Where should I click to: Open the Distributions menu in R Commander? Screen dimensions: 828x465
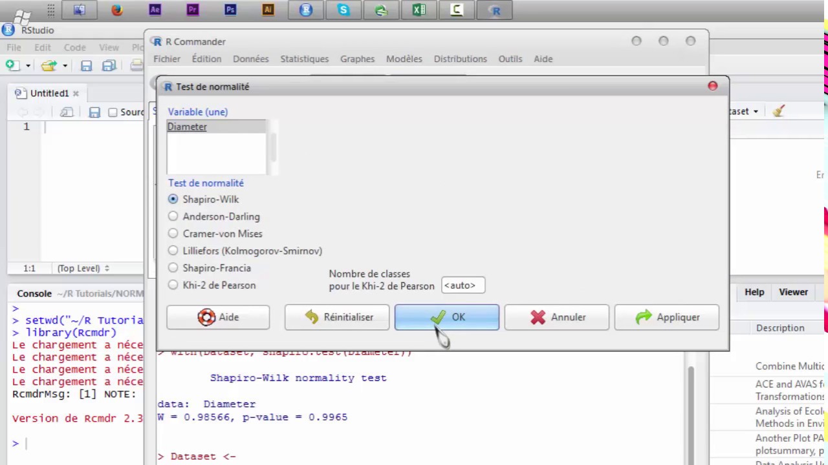click(x=460, y=59)
